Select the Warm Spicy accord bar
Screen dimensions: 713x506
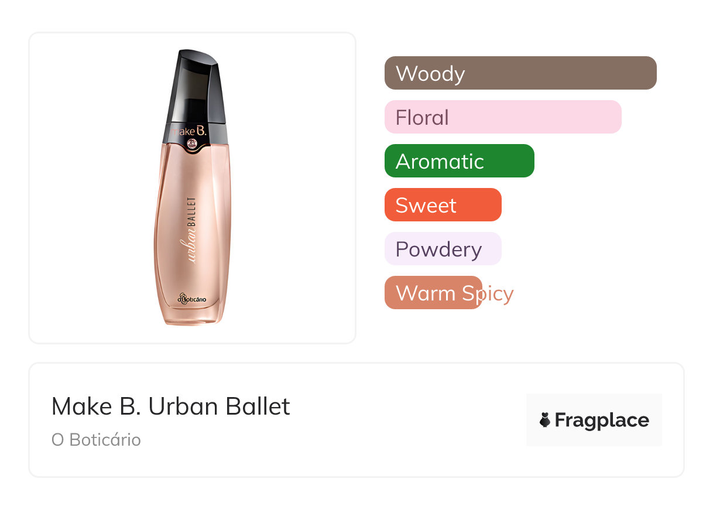point(433,293)
